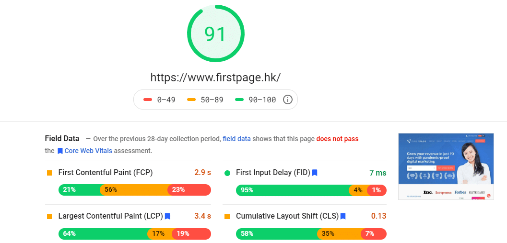507x243 pixels.
Task: Click the green circle beside First Input Delay
Action: pos(227,173)
